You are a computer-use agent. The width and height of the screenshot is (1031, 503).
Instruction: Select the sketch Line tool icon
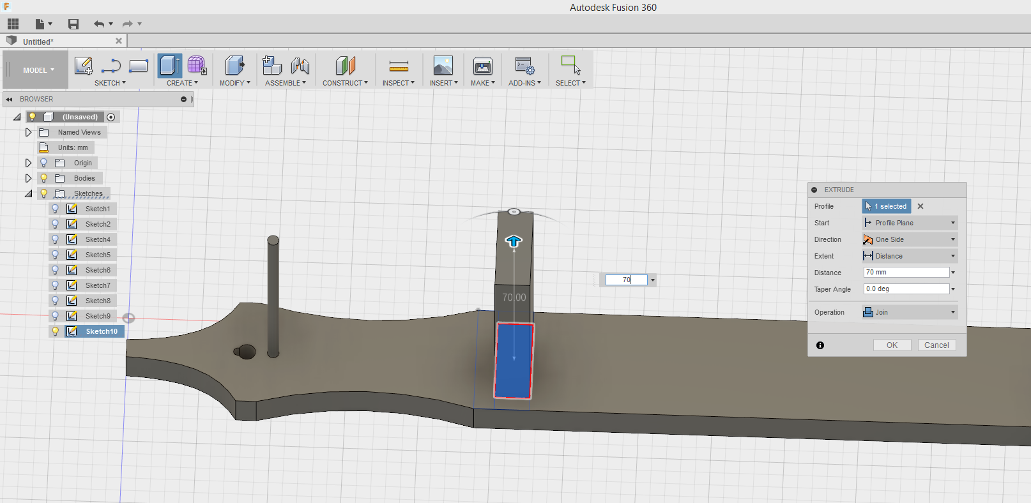[111, 66]
